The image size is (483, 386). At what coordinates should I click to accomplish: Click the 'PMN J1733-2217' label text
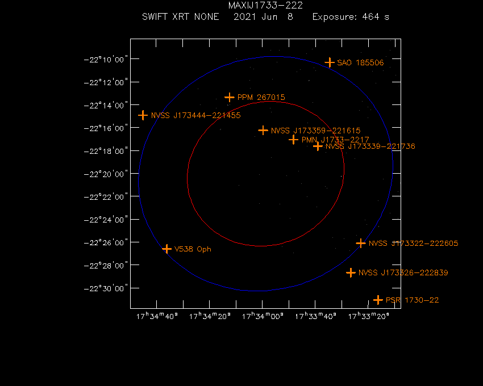pyautogui.click(x=335, y=140)
